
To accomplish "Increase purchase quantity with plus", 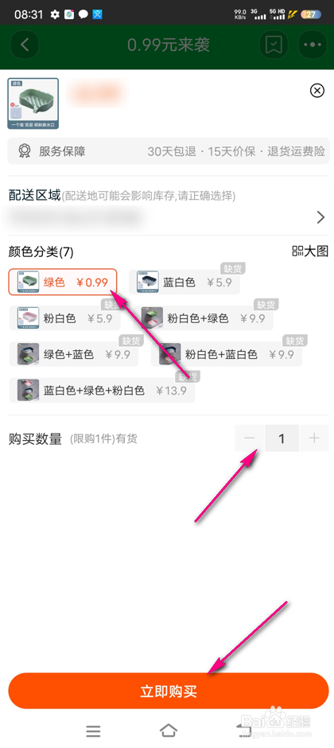I will pyautogui.click(x=314, y=438).
